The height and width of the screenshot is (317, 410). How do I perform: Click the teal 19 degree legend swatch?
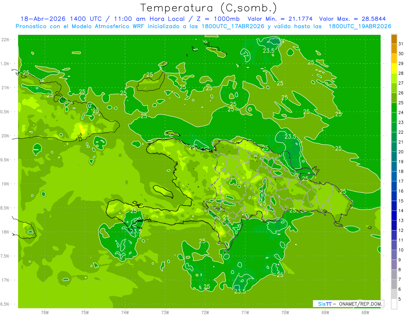[x=394, y=157]
